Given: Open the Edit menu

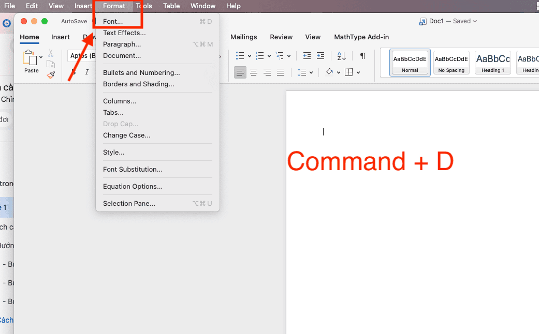Looking at the screenshot, I should point(32,6).
